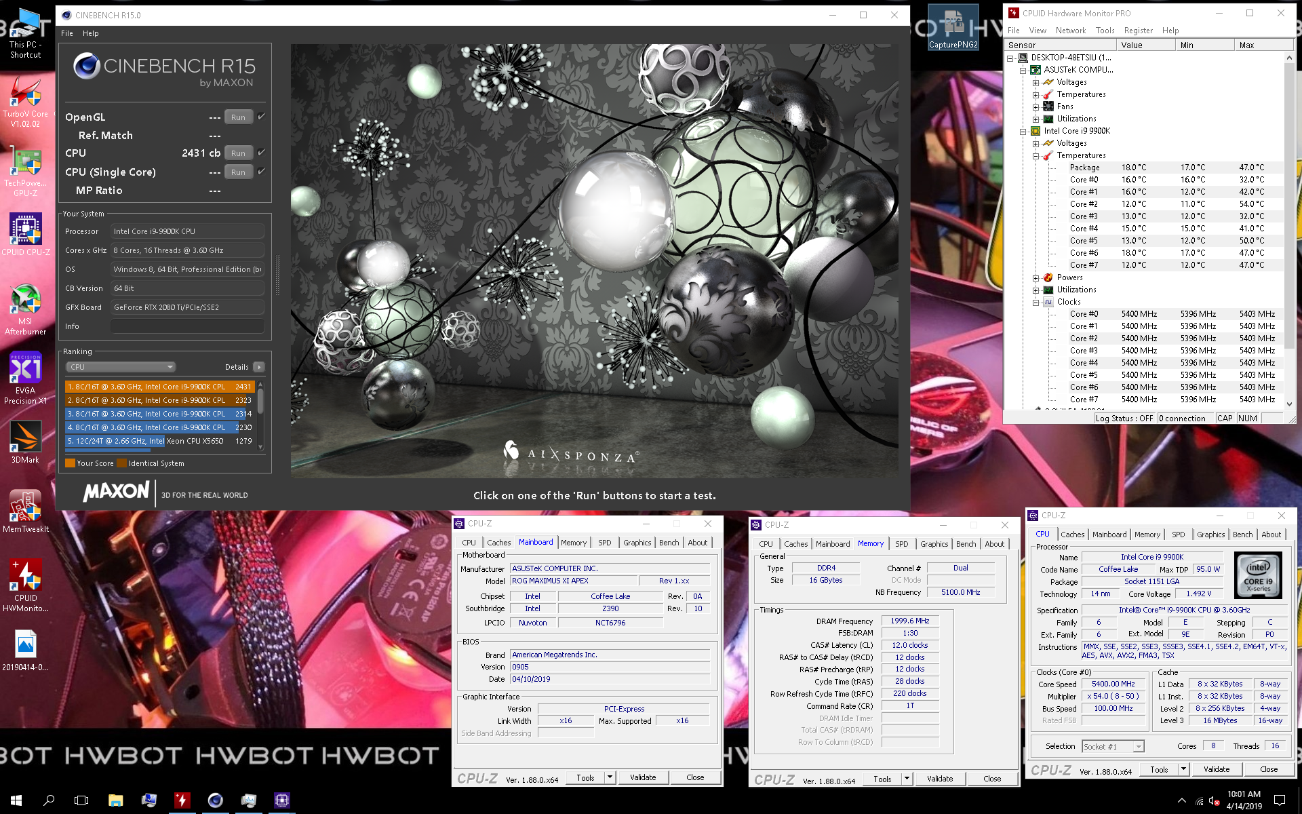Screen dimensions: 1302x814
Task: Switch to Caches tab in Memory CPU-Z window
Action: click(x=795, y=544)
